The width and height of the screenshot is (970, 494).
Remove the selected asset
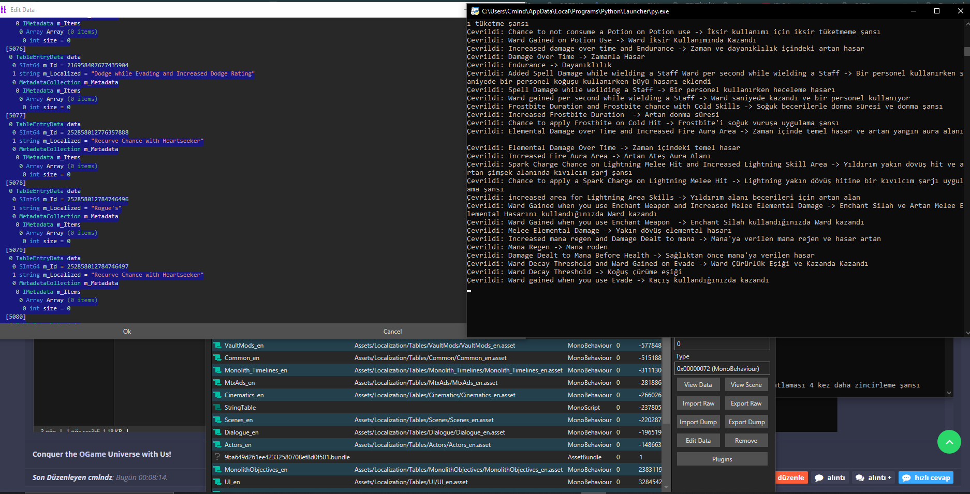[746, 441]
